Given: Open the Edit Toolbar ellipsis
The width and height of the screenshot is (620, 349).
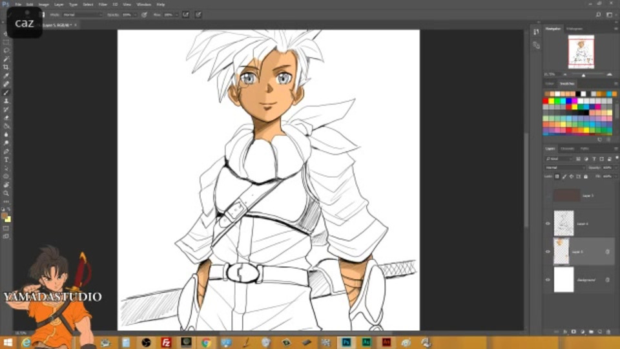Looking at the screenshot, I should [6, 202].
